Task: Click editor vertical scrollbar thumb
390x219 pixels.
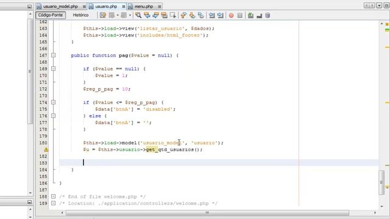Action: 382,182
